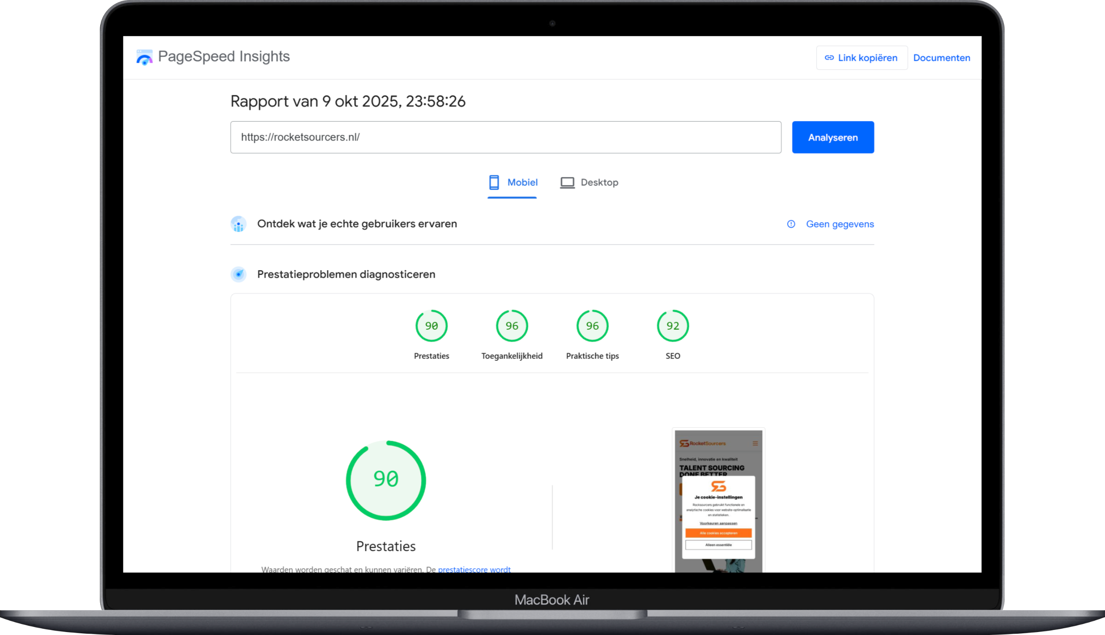Select the 96 Praktische tips gauge
This screenshot has height=635, width=1105.
point(592,326)
